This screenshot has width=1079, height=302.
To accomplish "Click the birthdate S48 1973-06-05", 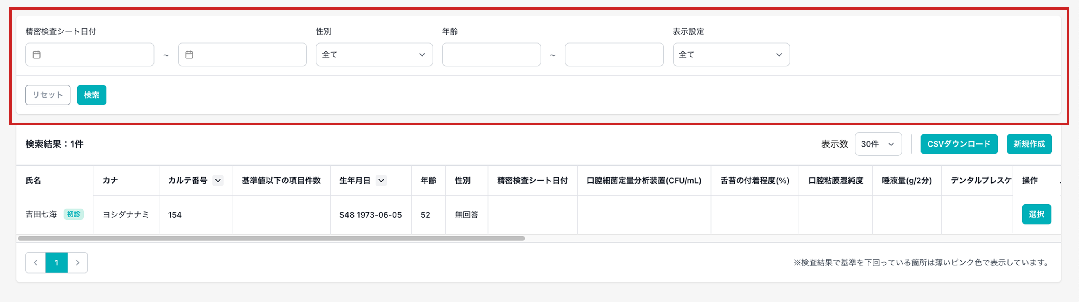I will click(x=370, y=215).
